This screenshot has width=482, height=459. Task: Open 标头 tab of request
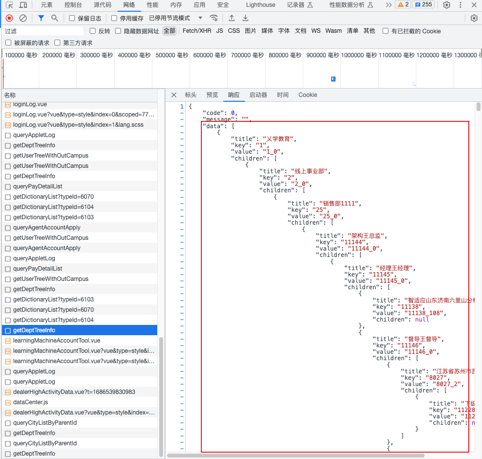[x=190, y=95]
